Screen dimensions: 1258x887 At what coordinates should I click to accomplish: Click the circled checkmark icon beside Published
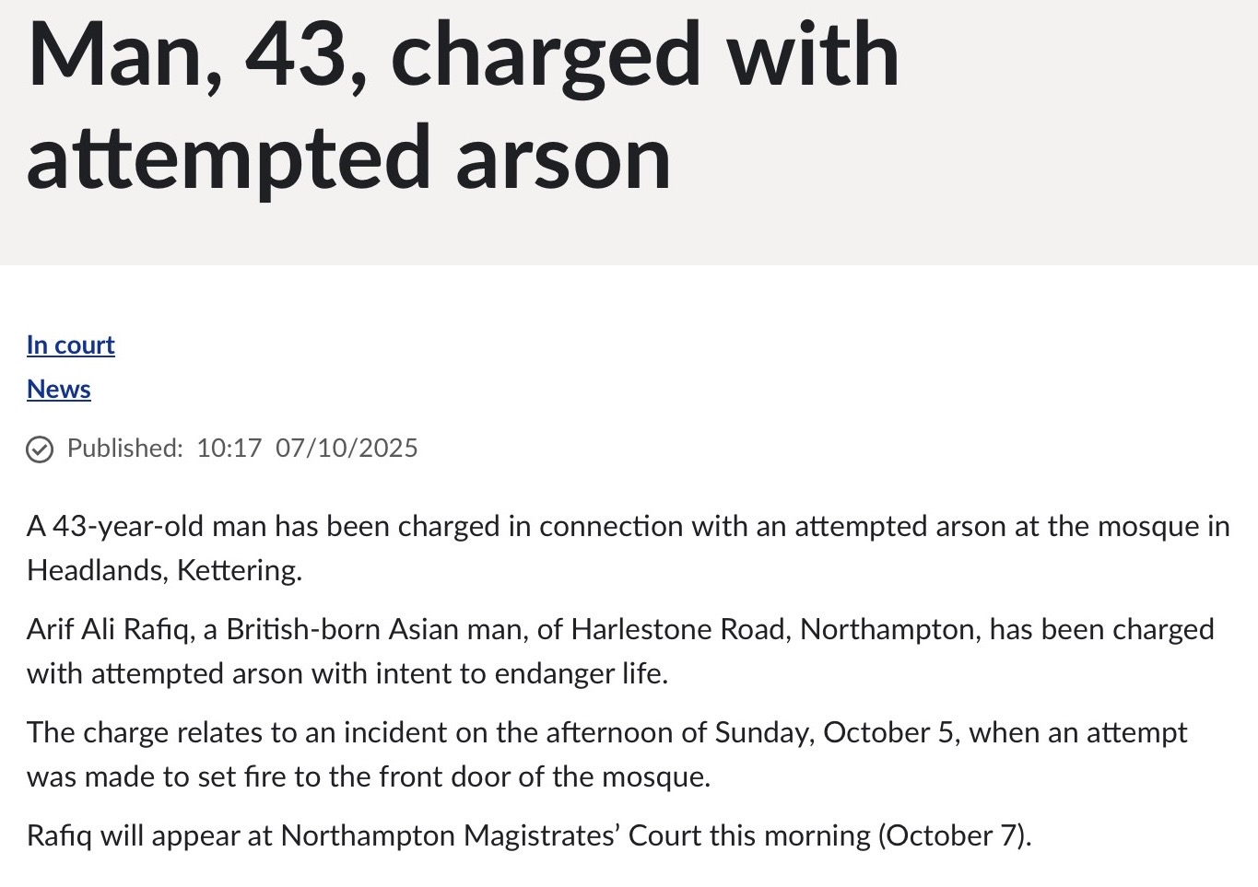point(40,449)
